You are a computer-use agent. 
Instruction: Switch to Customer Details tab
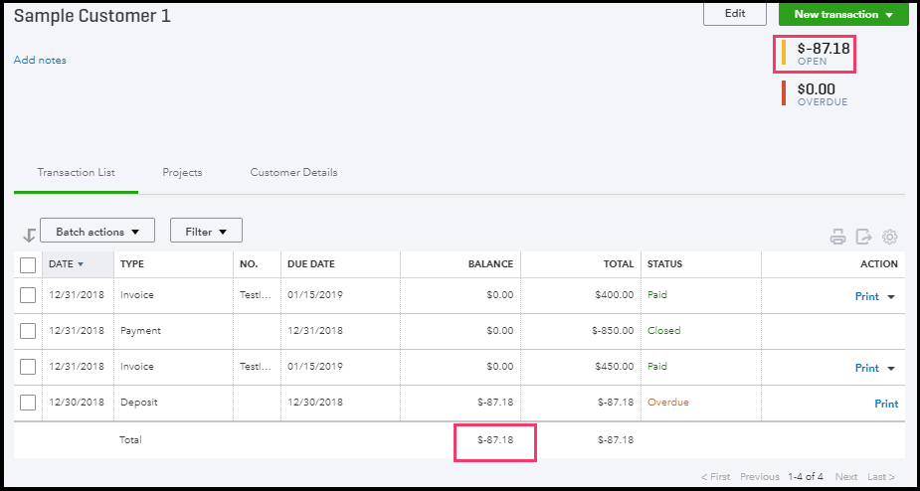tap(293, 173)
